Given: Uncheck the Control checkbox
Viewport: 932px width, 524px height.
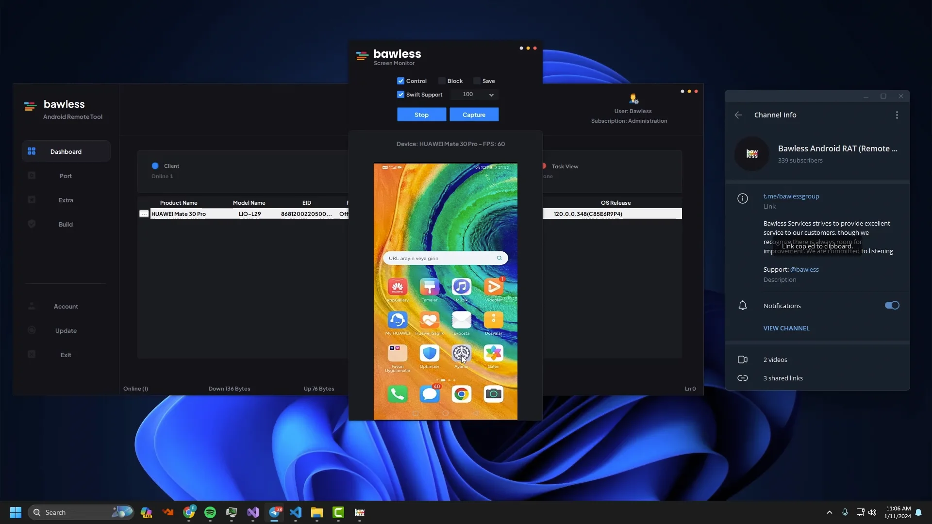Looking at the screenshot, I should [400, 81].
